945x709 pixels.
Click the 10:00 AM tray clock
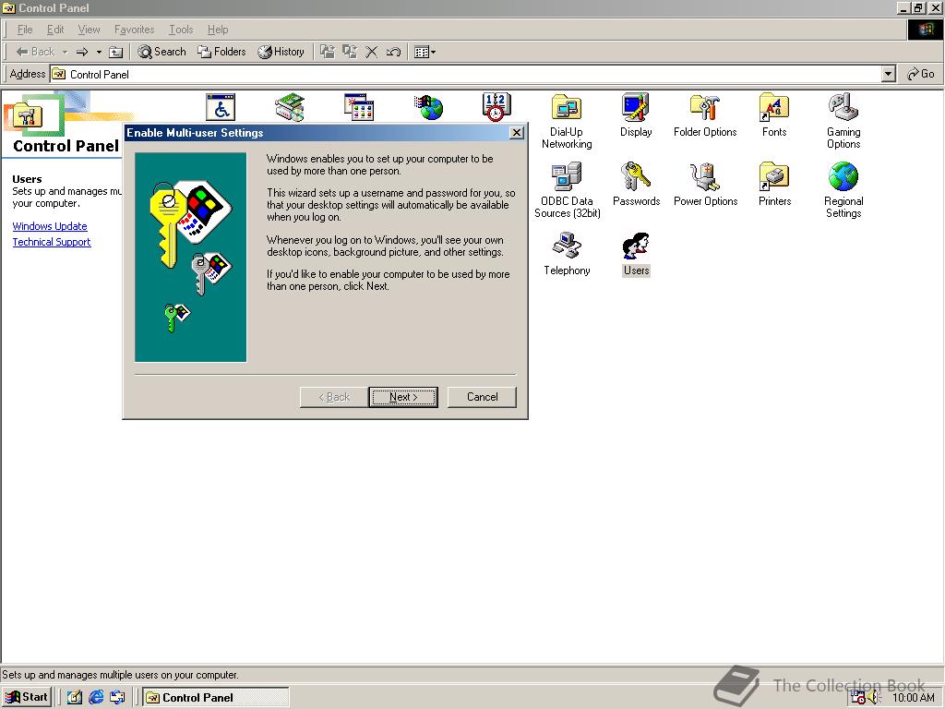[x=913, y=698]
